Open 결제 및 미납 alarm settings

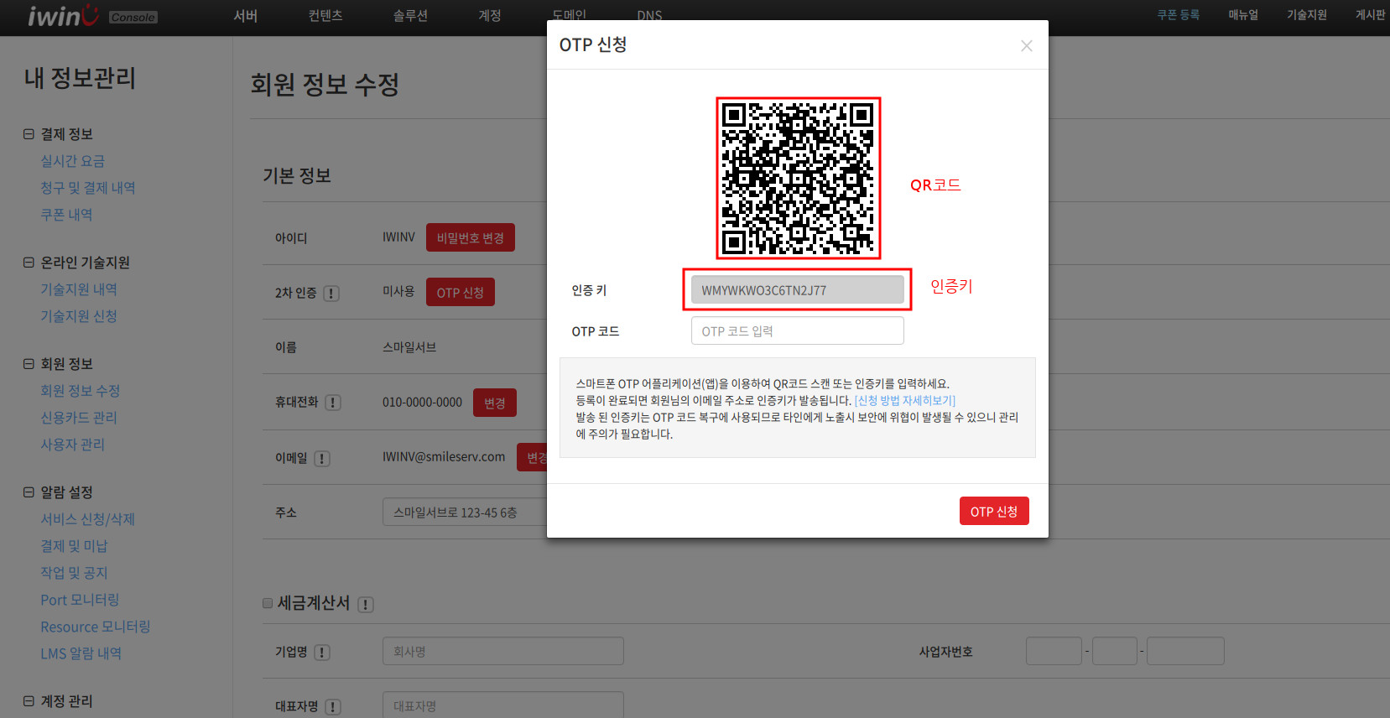(x=74, y=546)
